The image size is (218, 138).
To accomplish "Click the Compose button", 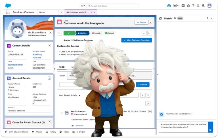I will tap(143, 84).
